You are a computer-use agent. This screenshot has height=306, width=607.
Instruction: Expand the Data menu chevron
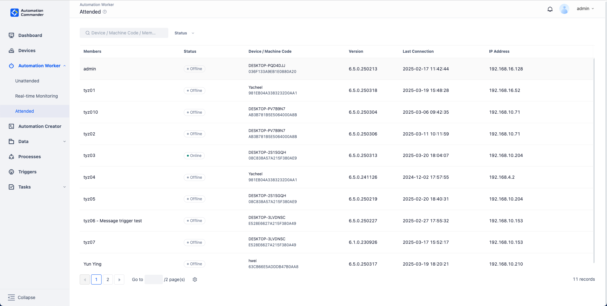click(x=65, y=141)
